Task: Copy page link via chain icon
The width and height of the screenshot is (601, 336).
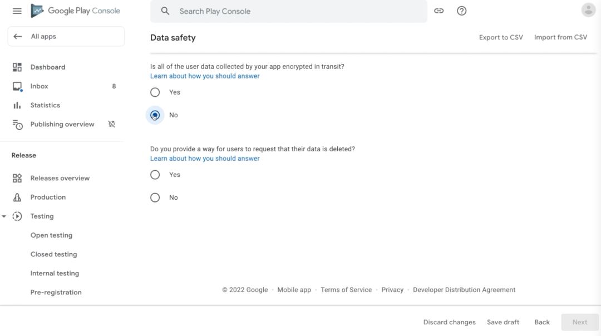Action: pos(439,11)
